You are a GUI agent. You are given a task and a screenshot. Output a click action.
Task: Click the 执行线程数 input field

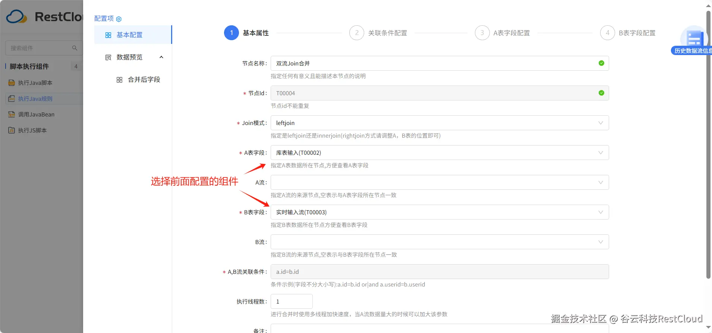(292, 301)
